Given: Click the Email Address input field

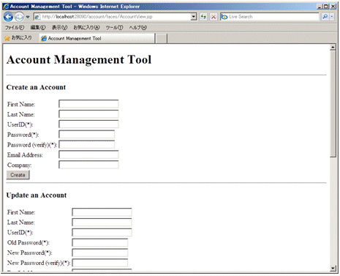Looking at the screenshot, I should pos(88,154).
